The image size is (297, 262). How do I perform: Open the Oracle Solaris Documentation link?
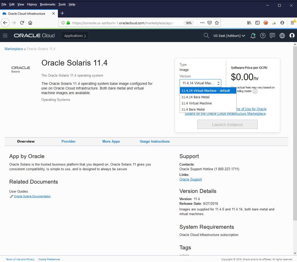coord(32,196)
